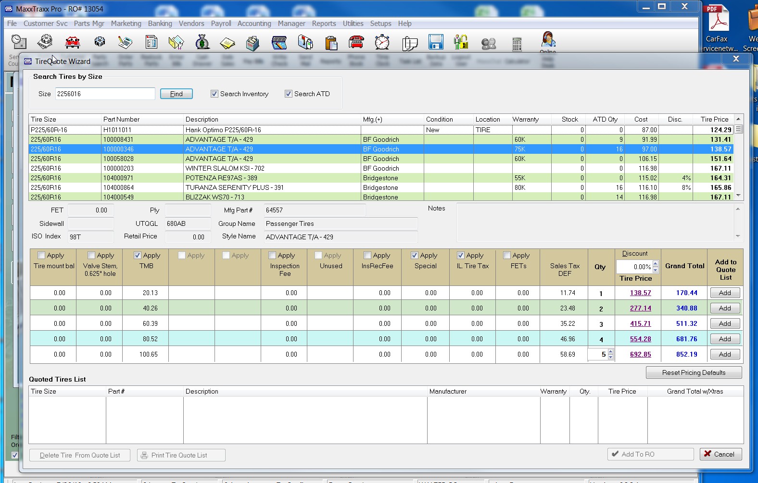The image size is (758, 483).
Task: Open the clock calendar scheduler toolbar icon
Action: 19,42
